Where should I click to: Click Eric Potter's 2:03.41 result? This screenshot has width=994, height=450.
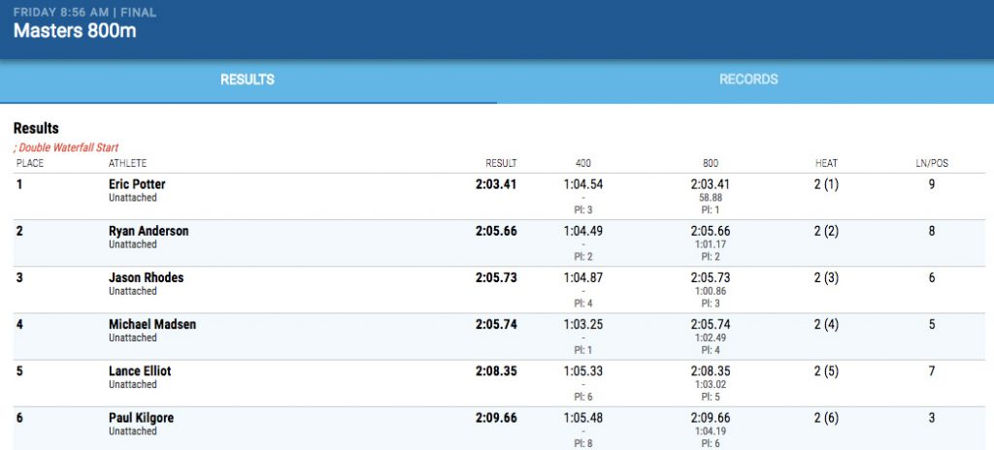(x=496, y=184)
